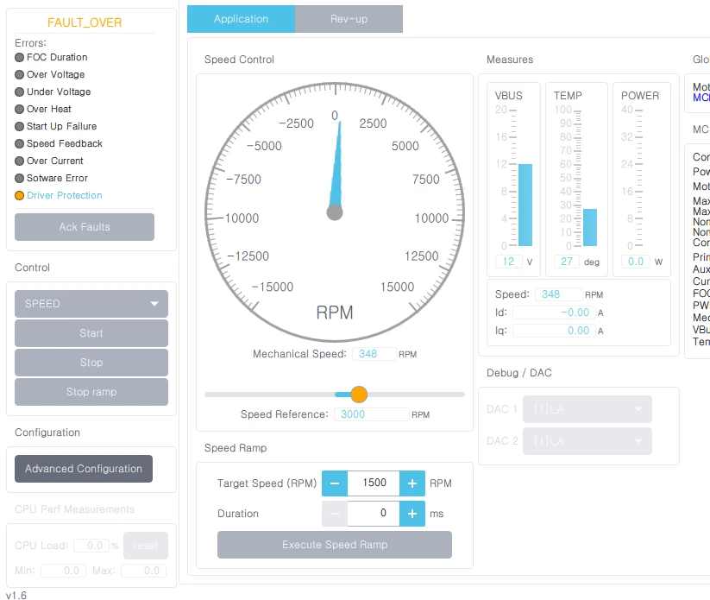Viewport: 710px width, 600px height.
Task: Click the Ack Faults button
Action: (x=85, y=227)
